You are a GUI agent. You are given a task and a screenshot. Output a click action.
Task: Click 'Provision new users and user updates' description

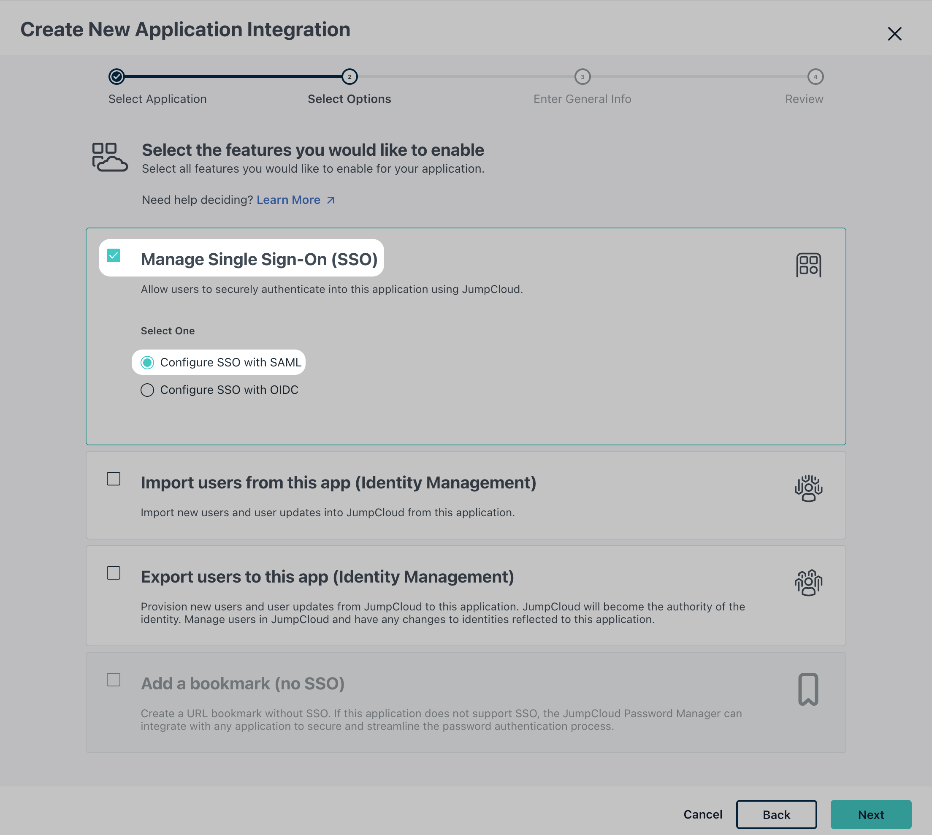pos(443,613)
